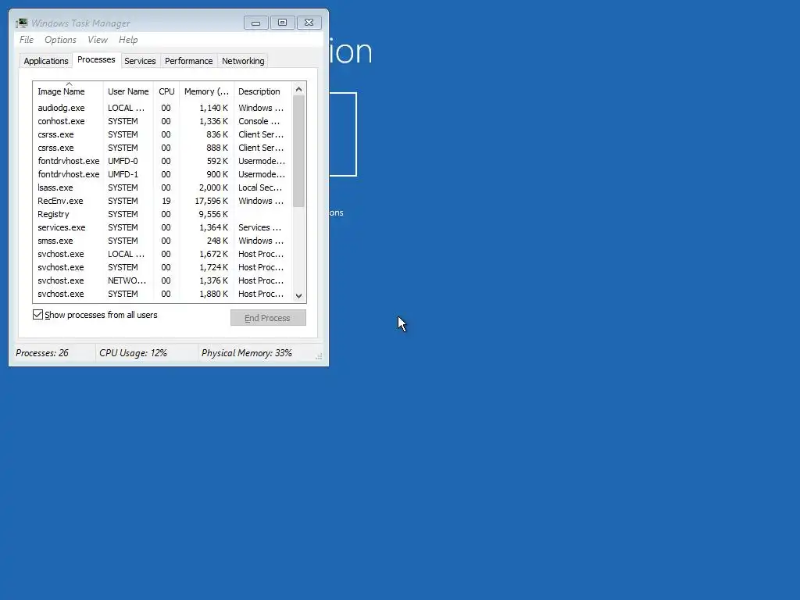Click the white outlined tile behind Task Manager
Image resolution: width=800 pixels, height=600 pixels.
[343, 134]
